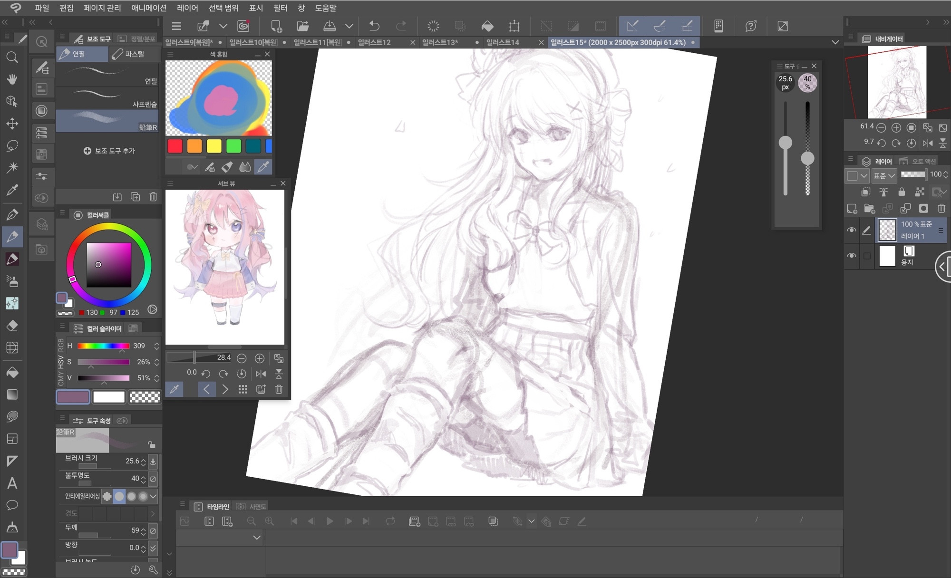Click the Transform scale icon in command bar
Viewport: 951px width, 578px height.
514,26
